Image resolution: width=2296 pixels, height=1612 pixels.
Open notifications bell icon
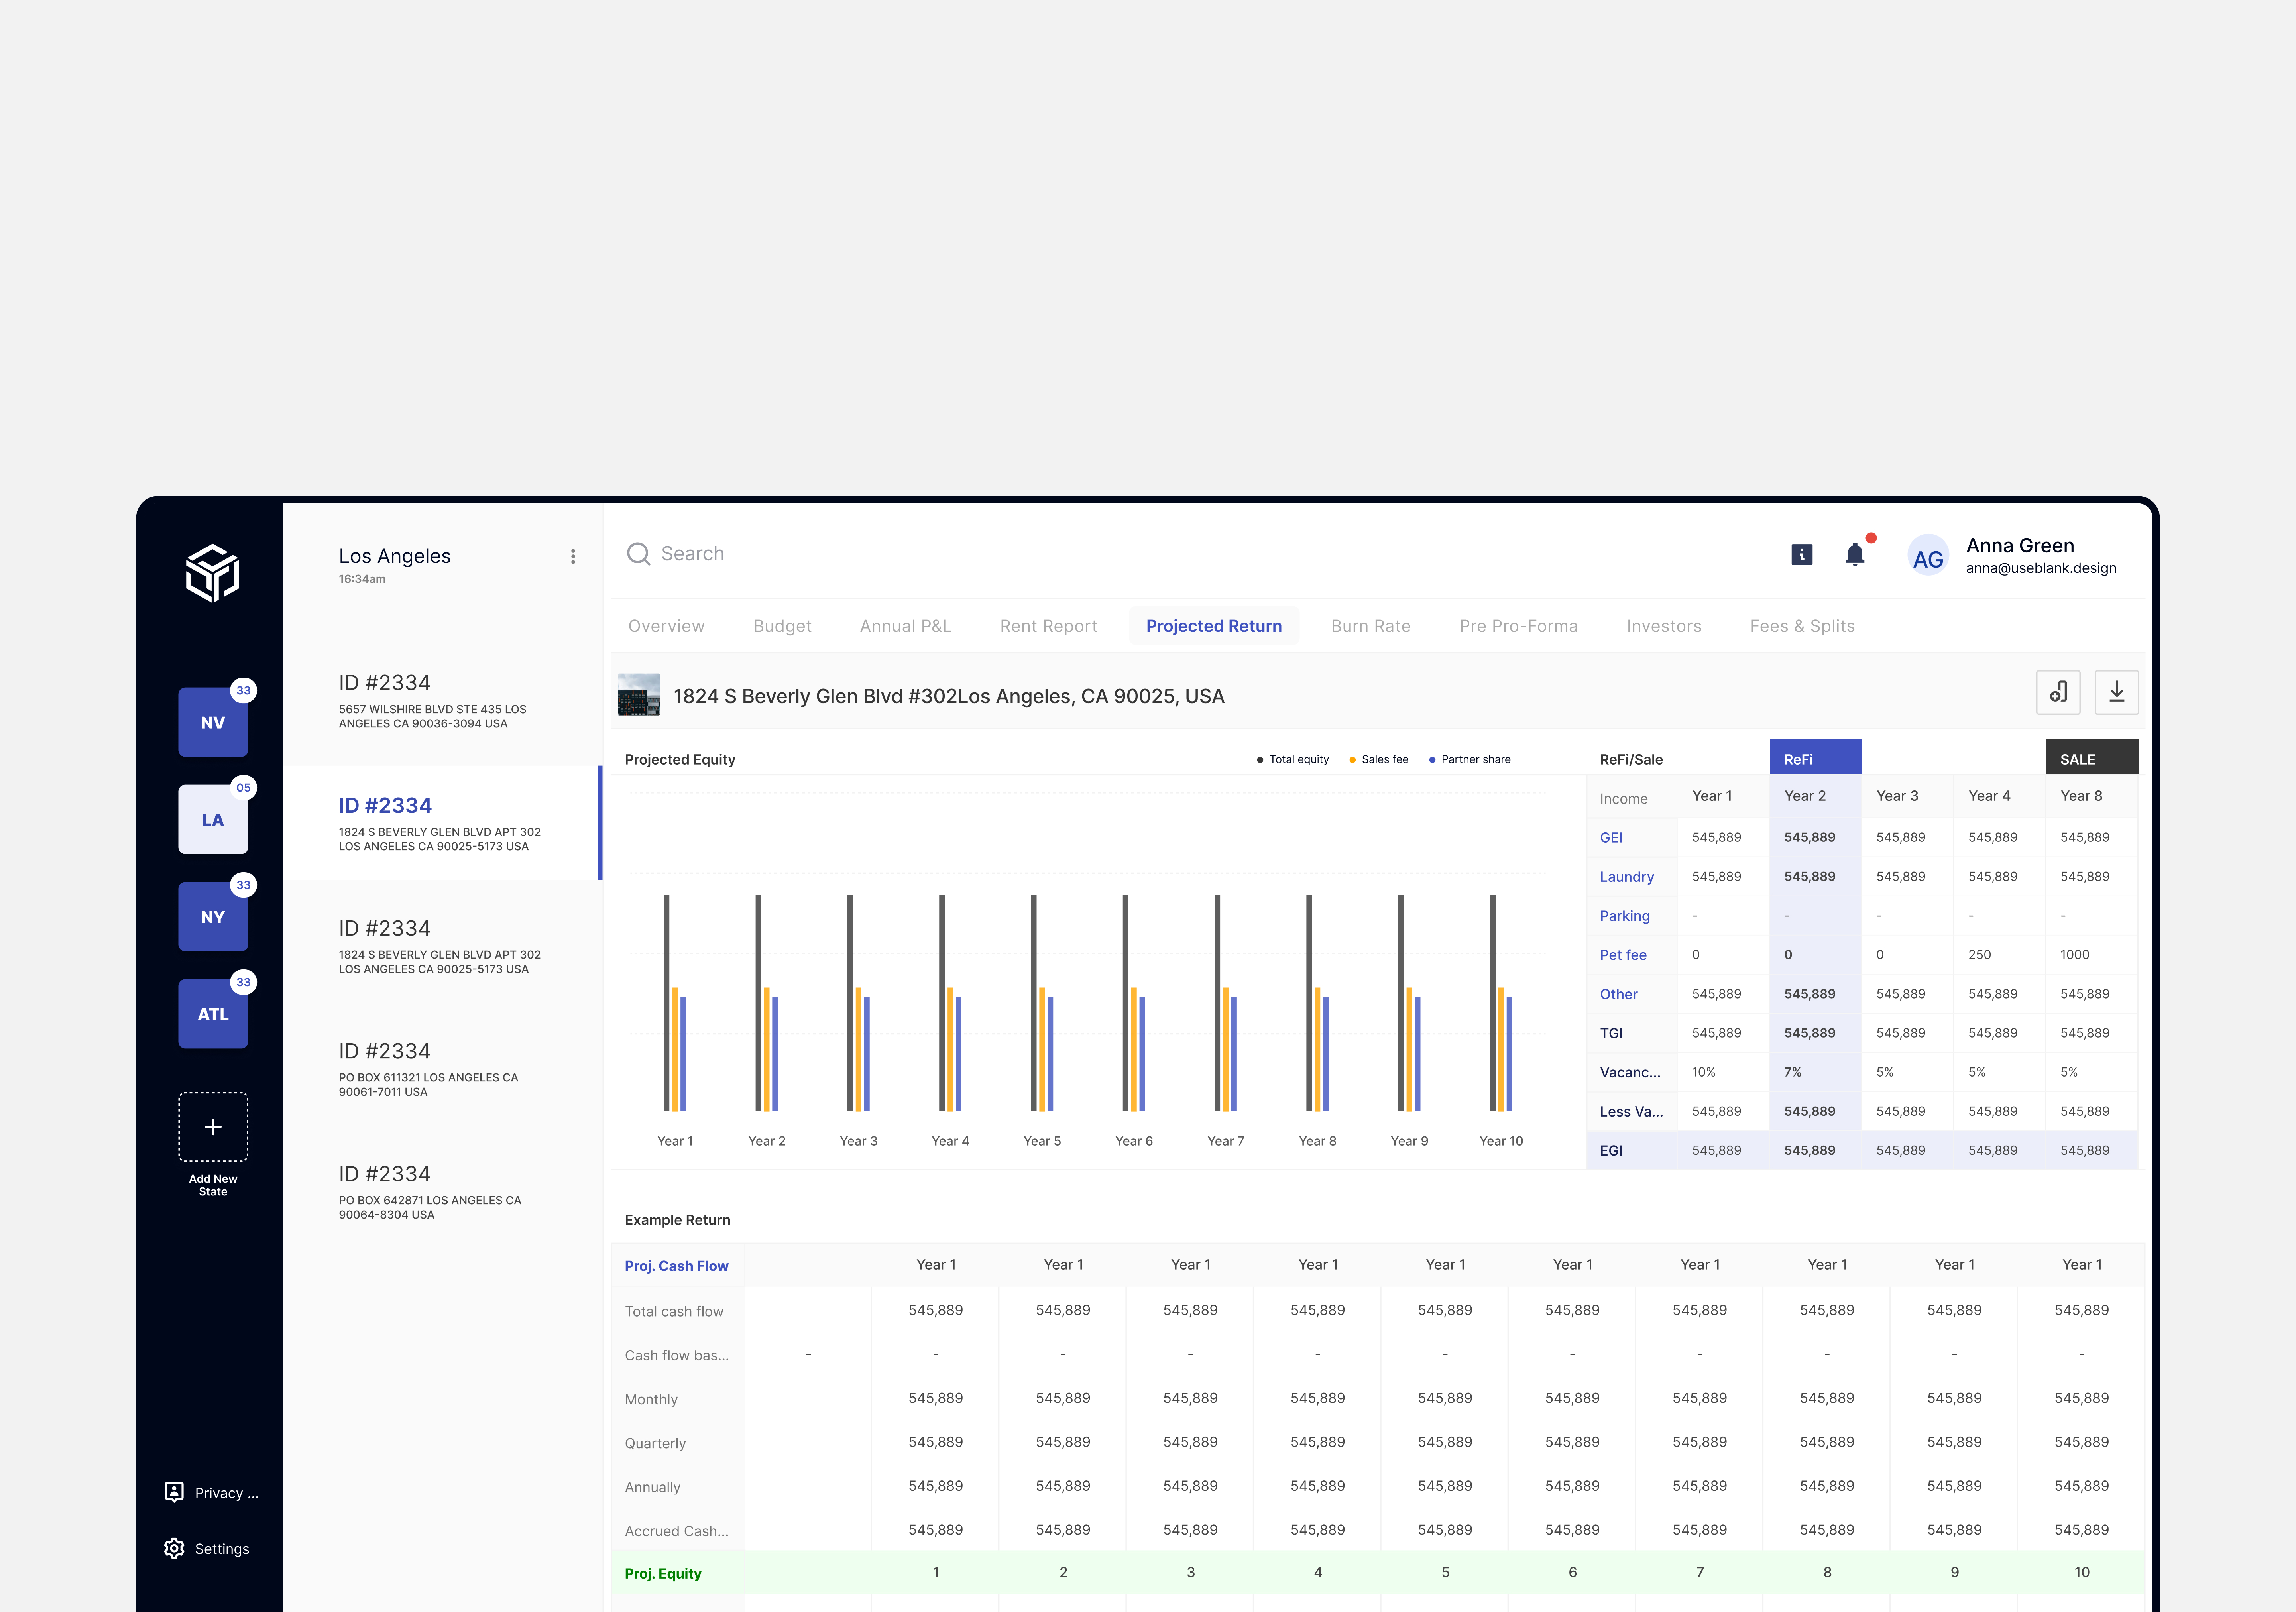1855,554
